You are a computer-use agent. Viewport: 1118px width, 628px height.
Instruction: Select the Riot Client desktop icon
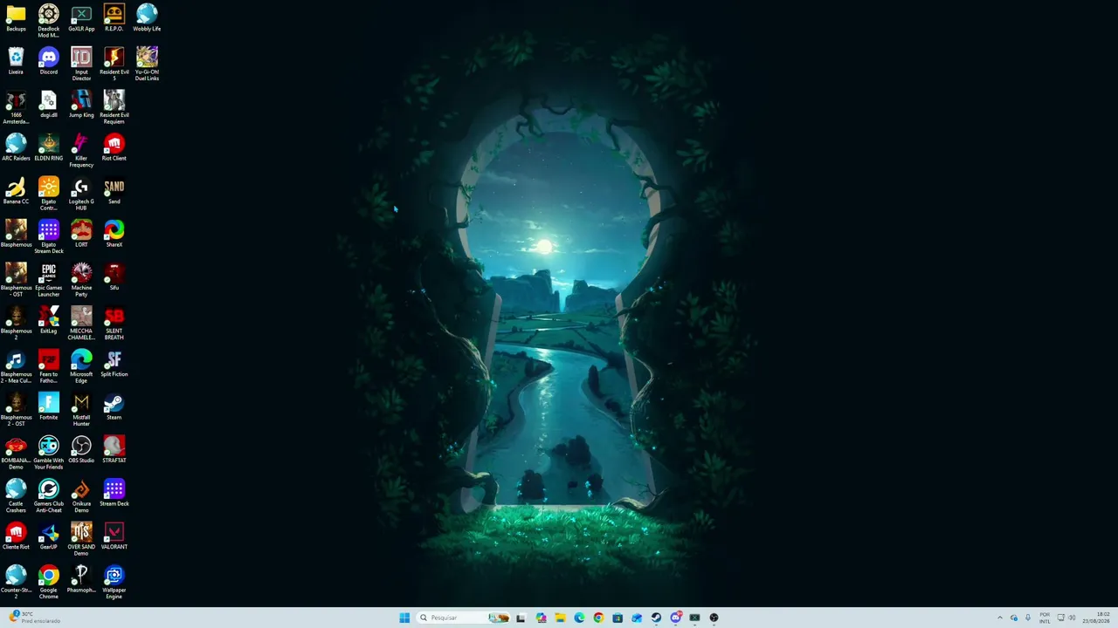tap(114, 147)
